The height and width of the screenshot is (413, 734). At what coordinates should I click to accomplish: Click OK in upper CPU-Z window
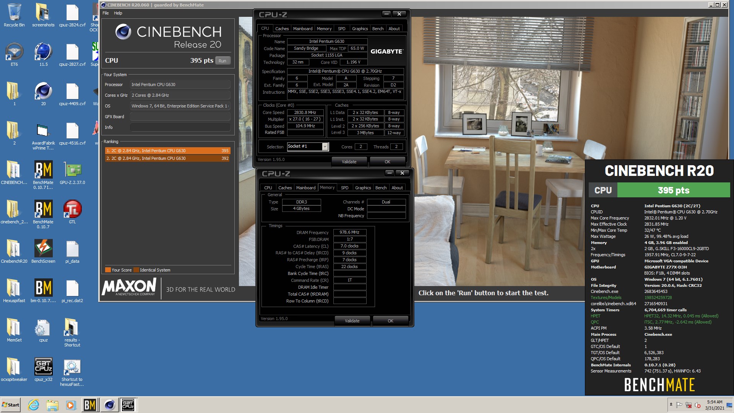point(387,162)
